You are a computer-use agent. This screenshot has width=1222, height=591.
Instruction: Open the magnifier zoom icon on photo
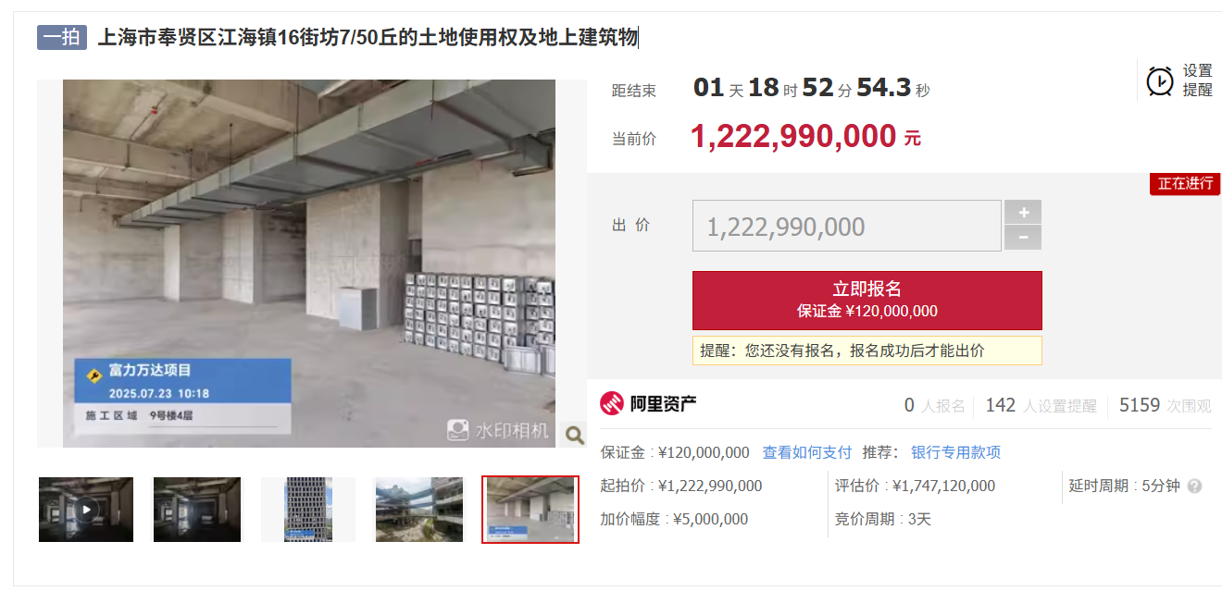574,435
